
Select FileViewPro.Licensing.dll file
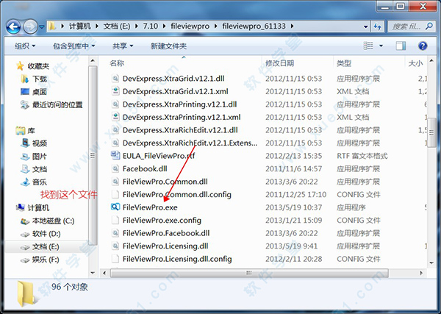pos(165,246)
